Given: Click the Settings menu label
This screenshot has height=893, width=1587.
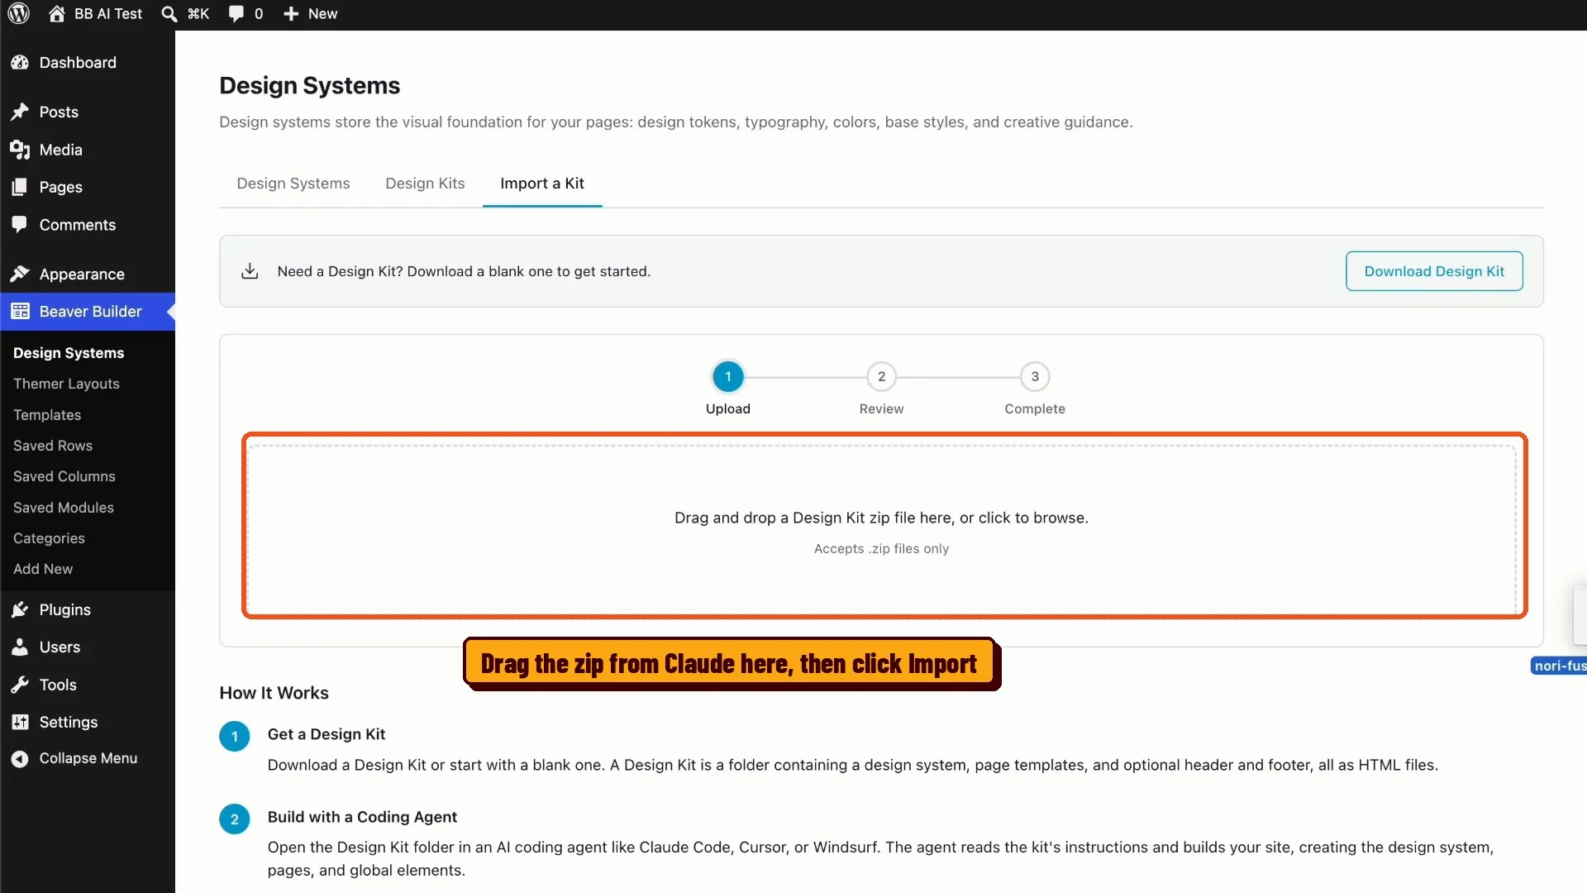Looking at the screenshot, I should (x=69, y=723).
